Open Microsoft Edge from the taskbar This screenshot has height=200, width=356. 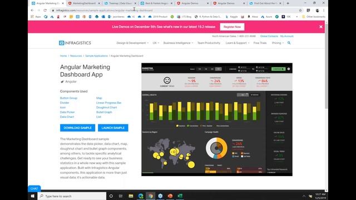(x=141, y=196)
